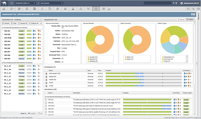Open the SILKROAD DEMO #1 project dropdown
The height and width of the screenshot is (119, 201).
click(x=25, y=3)
